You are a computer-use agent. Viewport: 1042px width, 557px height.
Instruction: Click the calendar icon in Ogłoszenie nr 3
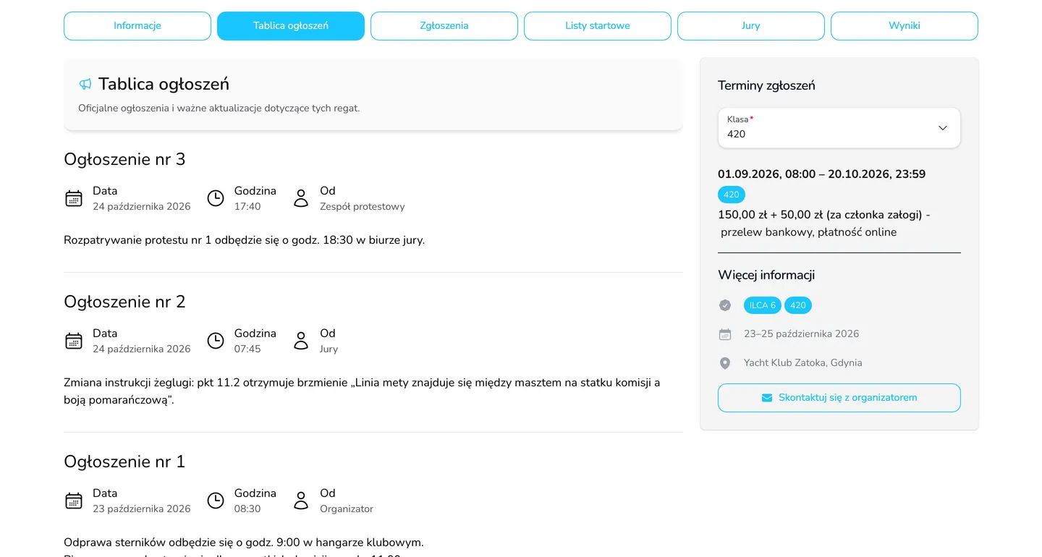point(74,198)
